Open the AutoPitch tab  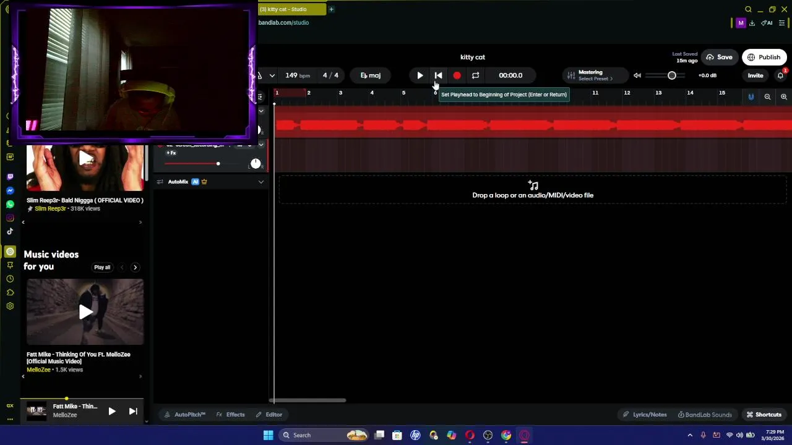point(184,415)
